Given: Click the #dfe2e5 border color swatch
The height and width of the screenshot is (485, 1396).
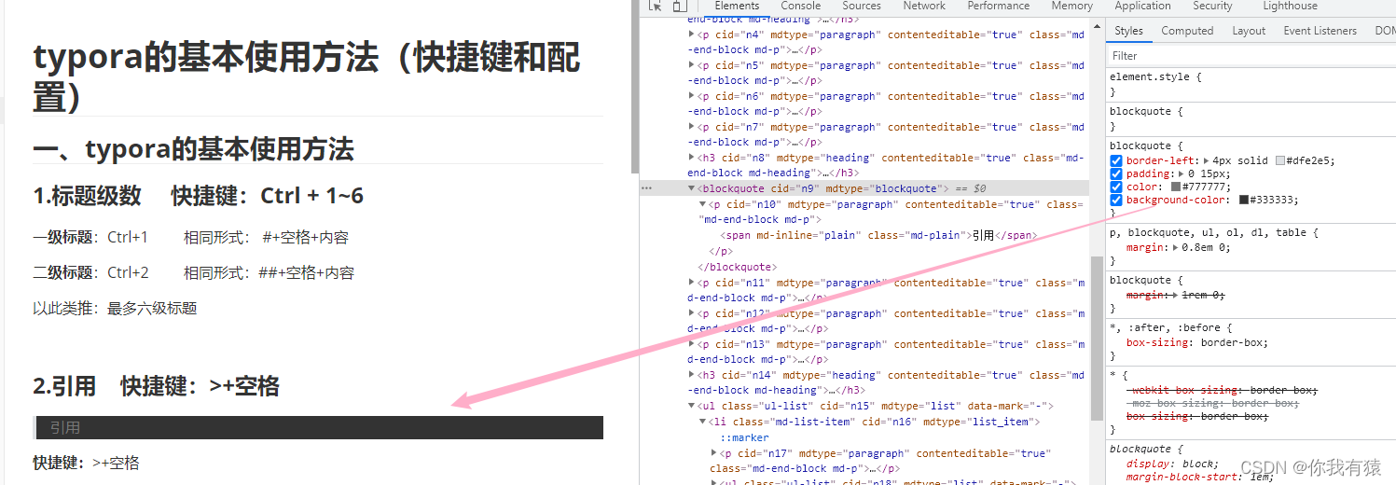Looking at the screenshot, I should point(1280,160).
